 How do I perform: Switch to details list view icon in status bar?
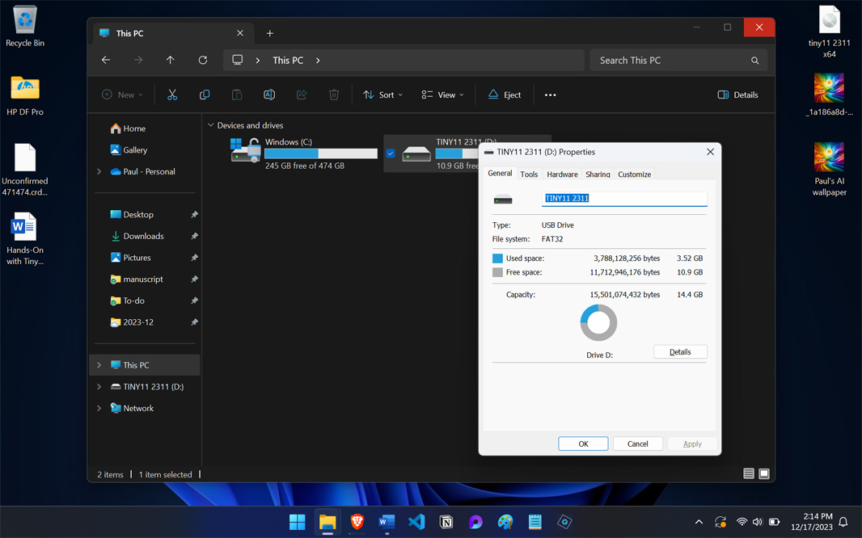(x=749, y=474)
